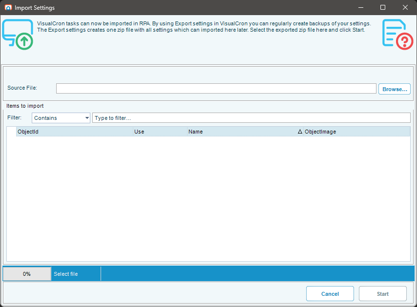Viewport: 417px width, 307px height.
Task: Click the Filter: label
Action: coord(14,117)
